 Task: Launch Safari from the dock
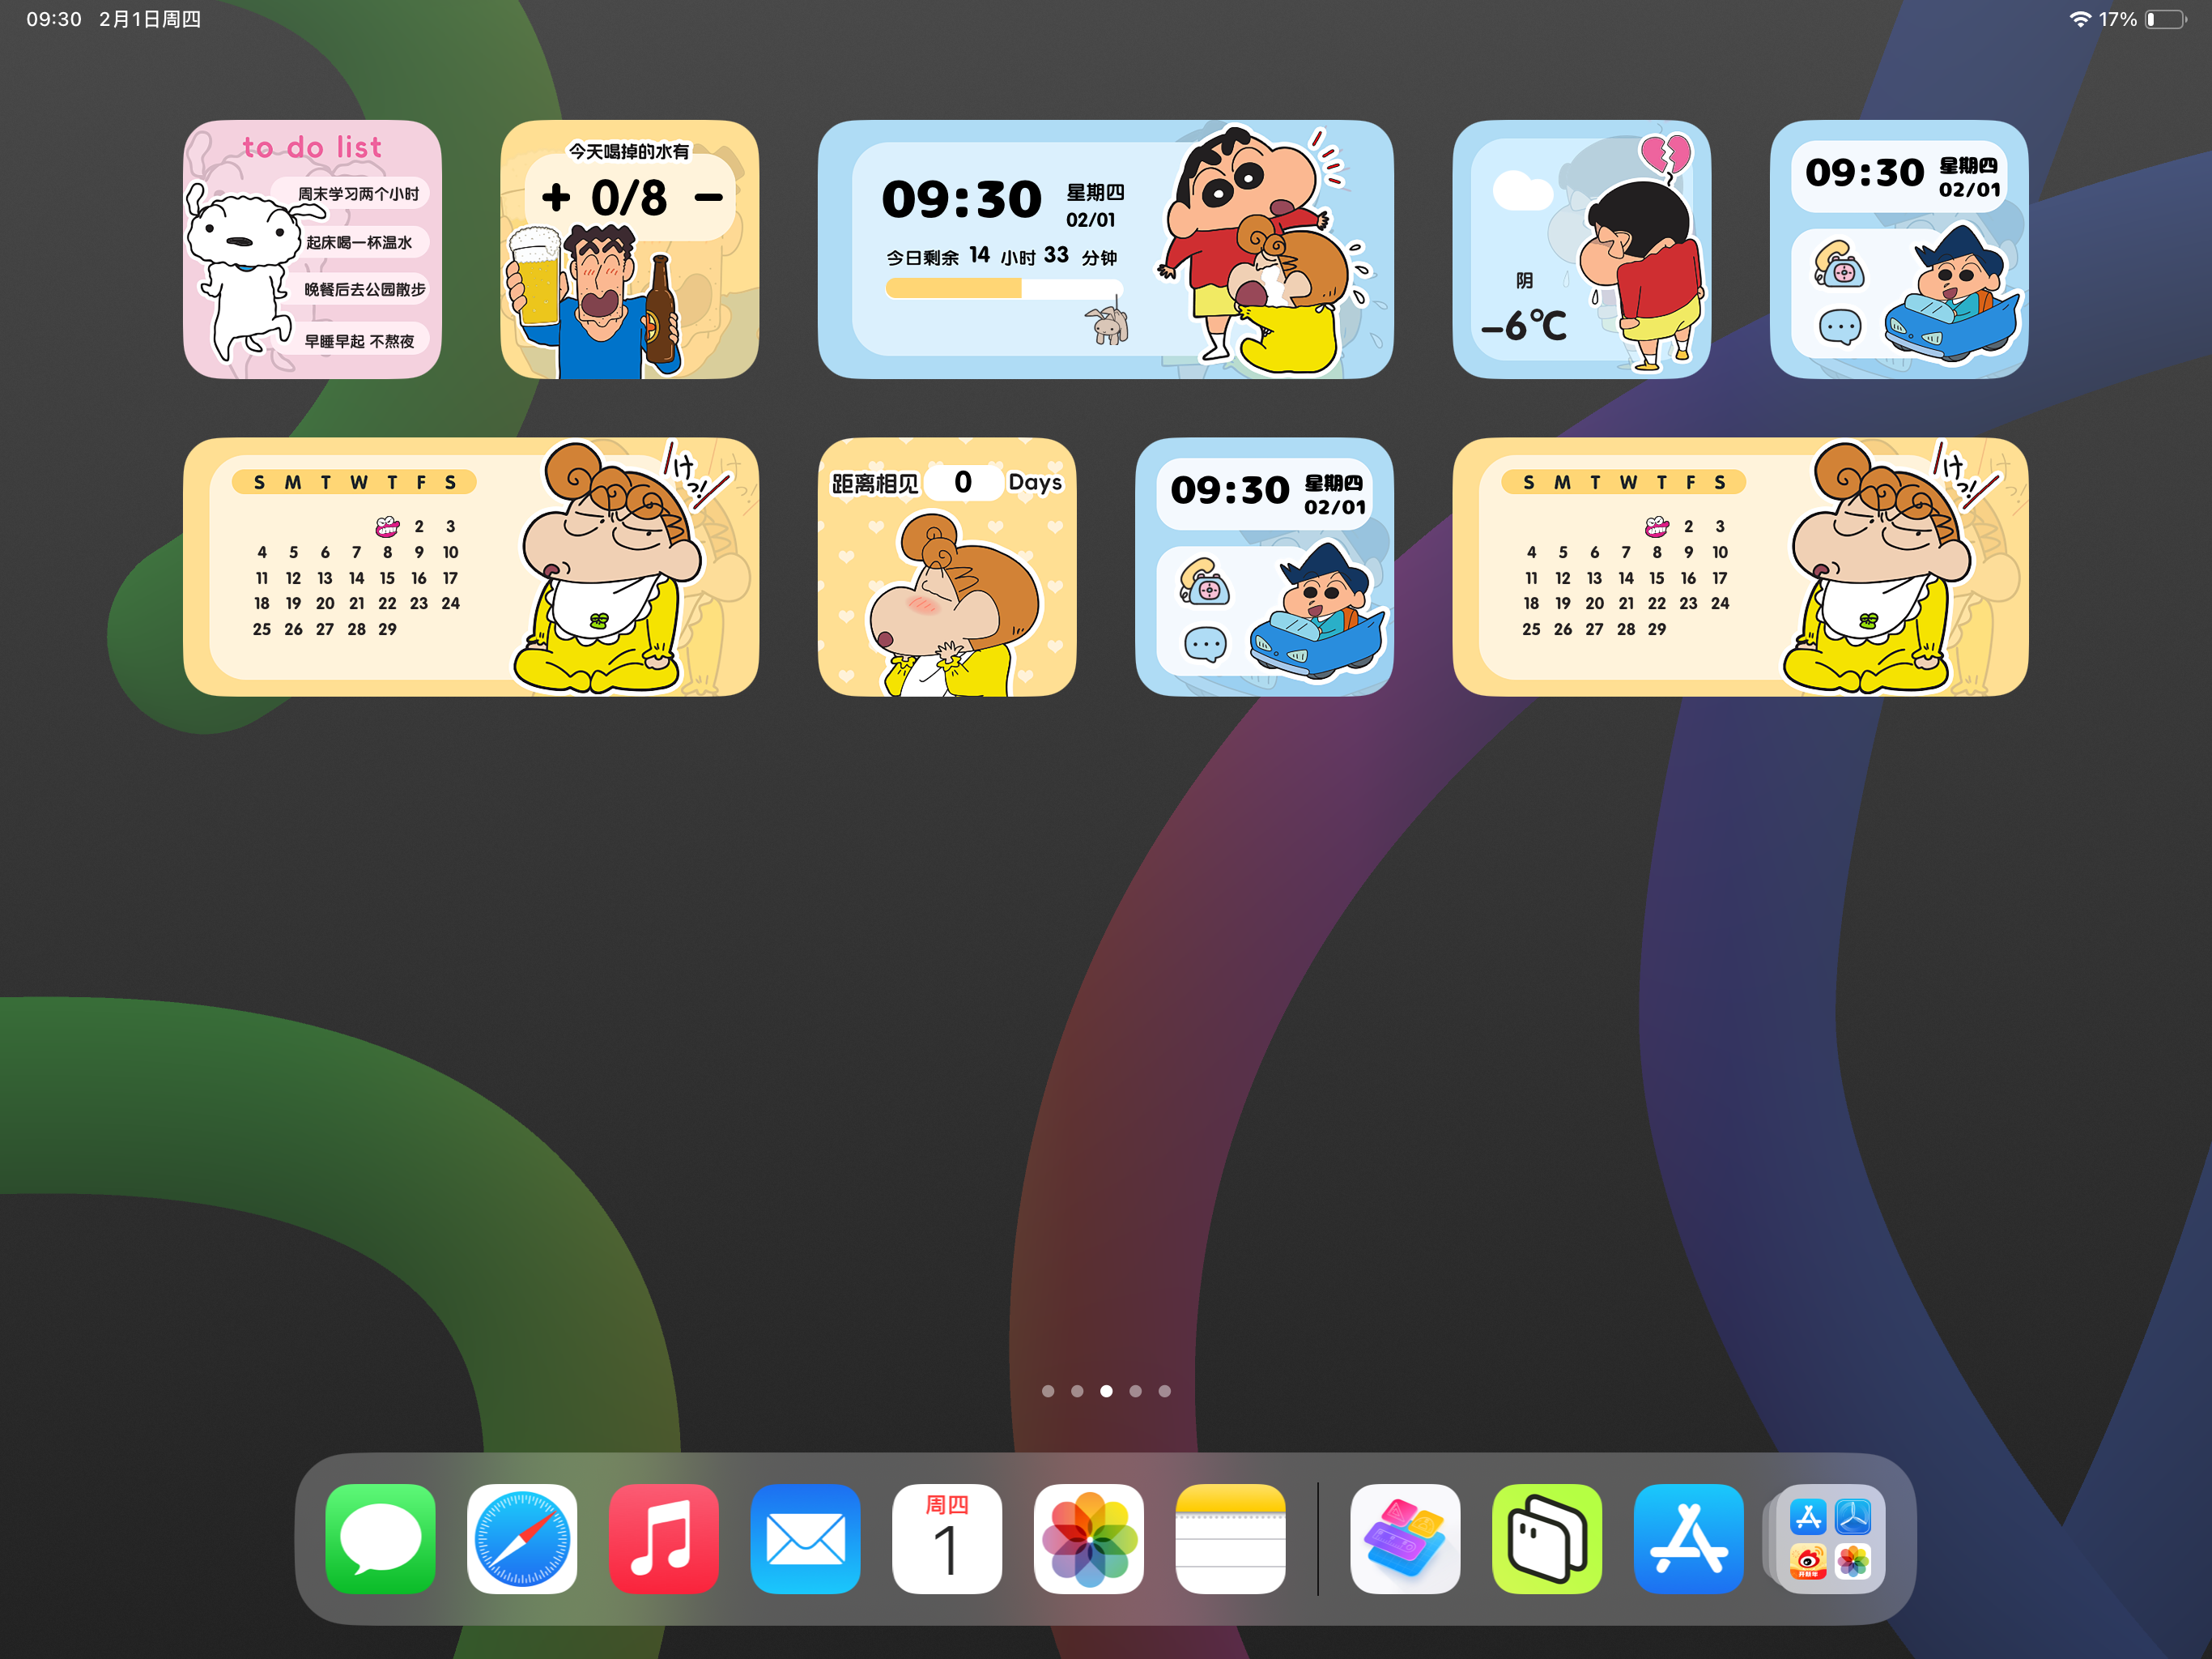pyautogui.click(x=522, y=1538)
